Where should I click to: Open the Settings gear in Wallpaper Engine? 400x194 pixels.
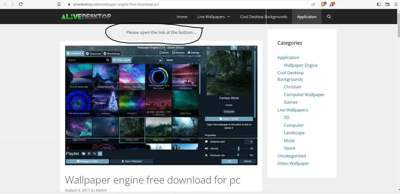pos(194,53)
